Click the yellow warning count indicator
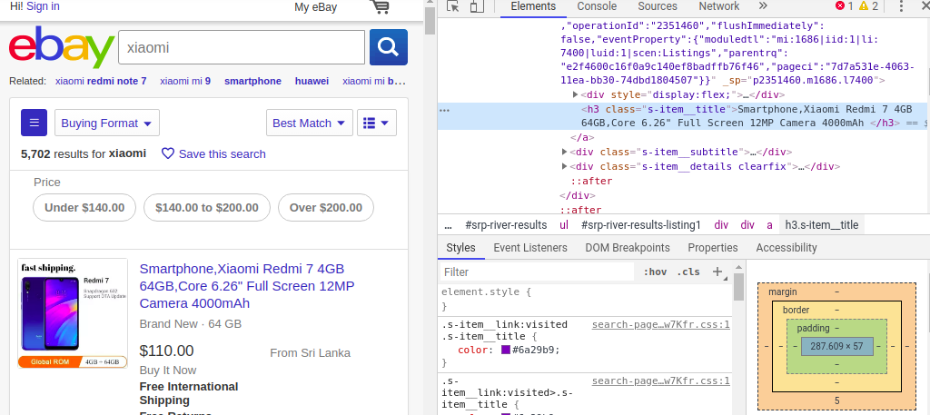930x415 pixels. pos(867,6)
